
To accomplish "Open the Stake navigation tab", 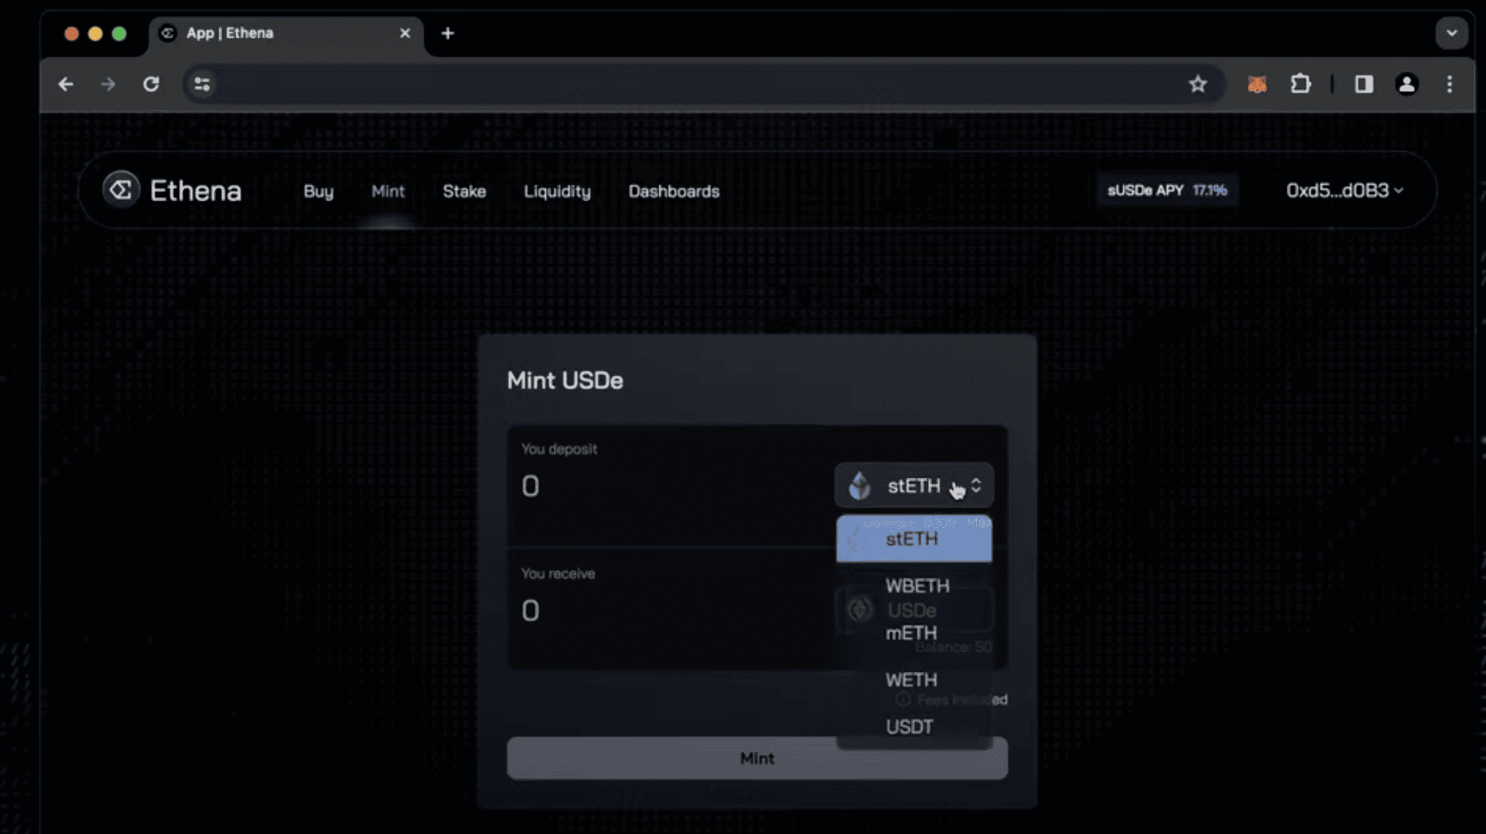I will point(464,191).
